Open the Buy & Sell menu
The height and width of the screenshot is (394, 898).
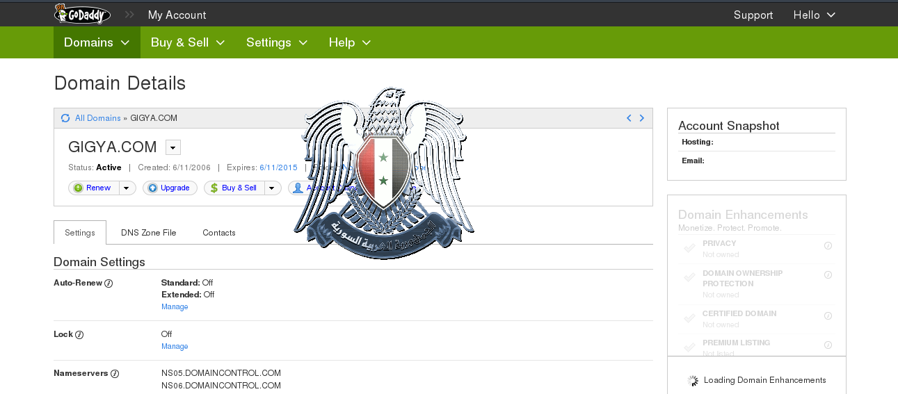click(188, 42)
